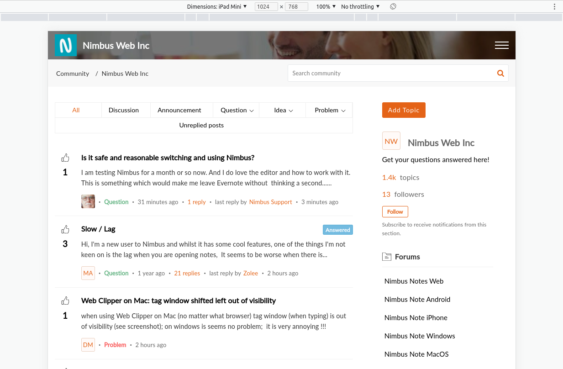This screenshot has height=369, width=563.
Task: Click the blue Answered badge
Action: (x=338, y=230)
